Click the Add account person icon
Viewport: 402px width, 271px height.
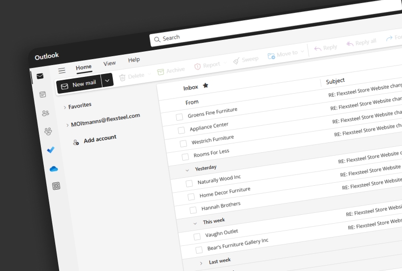point(76,142)
